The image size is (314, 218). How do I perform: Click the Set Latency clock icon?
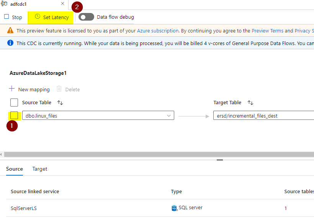point(38,16)
